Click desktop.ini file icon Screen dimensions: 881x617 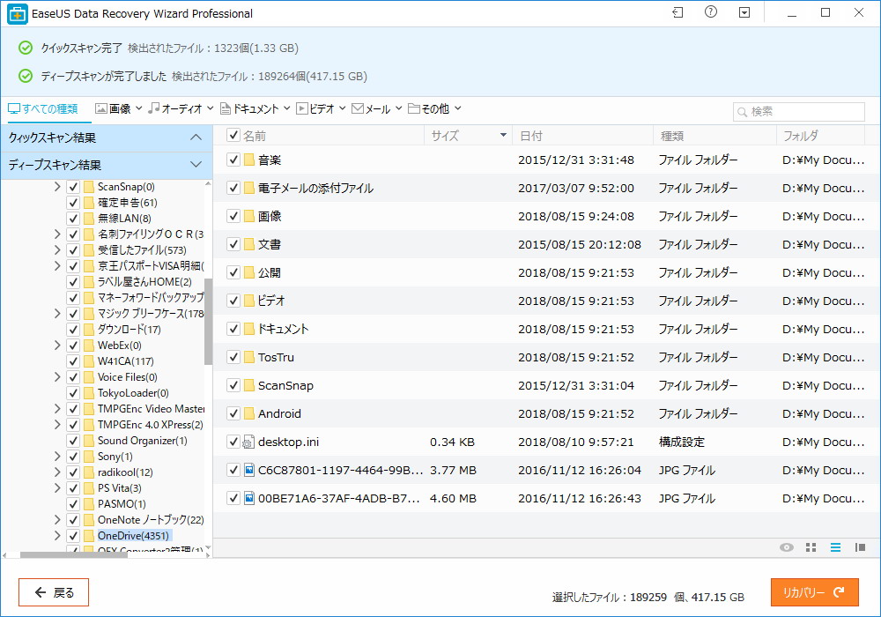[249, 442]
